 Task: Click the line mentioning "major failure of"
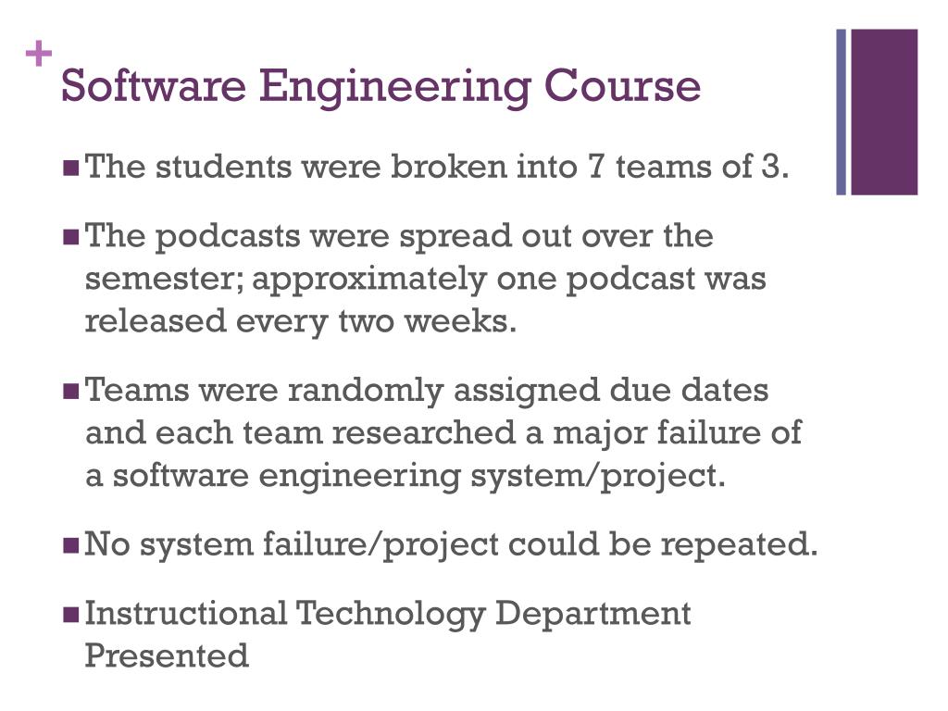443,433
